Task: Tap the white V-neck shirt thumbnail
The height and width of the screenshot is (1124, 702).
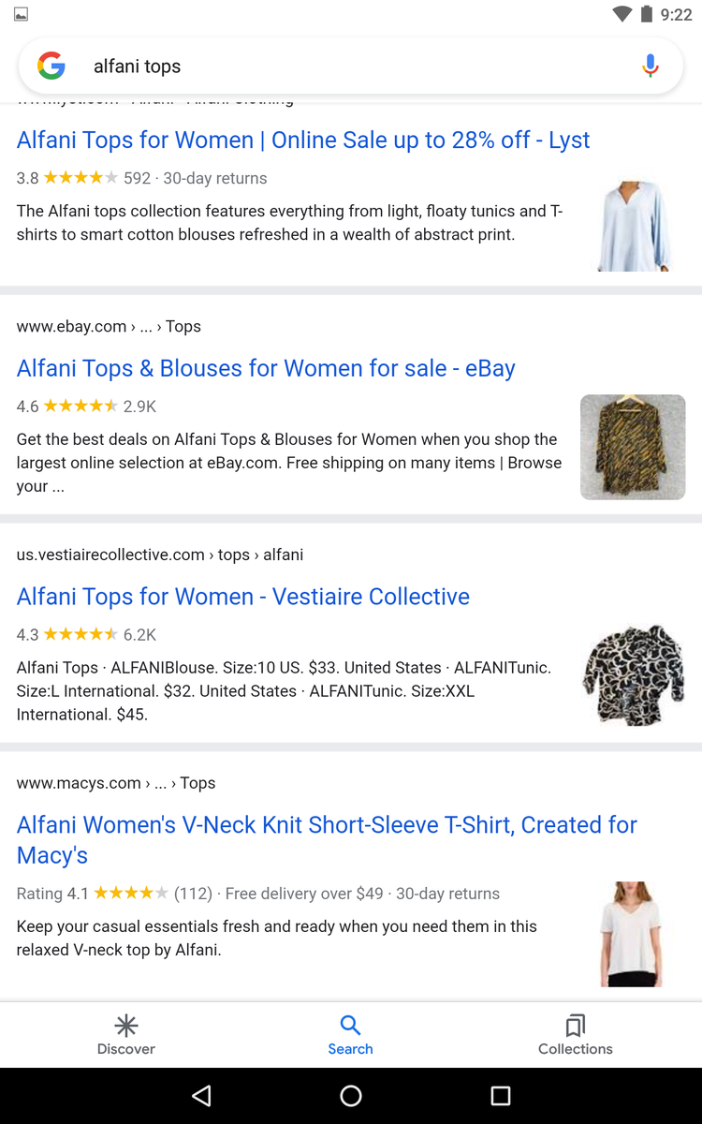Action: pos(633,933)
